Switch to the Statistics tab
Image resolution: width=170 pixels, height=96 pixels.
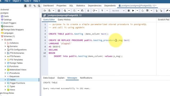click(x=80, y=6)
